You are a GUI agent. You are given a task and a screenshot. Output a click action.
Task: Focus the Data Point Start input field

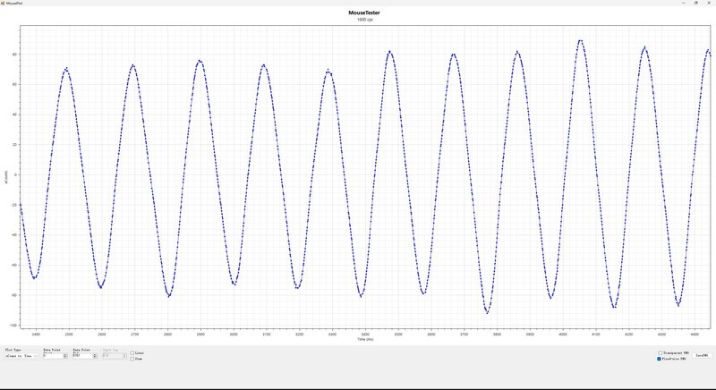click(x=53, y=356)
